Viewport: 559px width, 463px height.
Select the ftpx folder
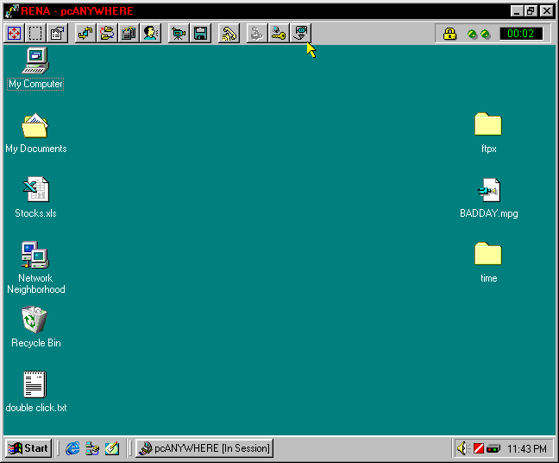tap(488, 126)
